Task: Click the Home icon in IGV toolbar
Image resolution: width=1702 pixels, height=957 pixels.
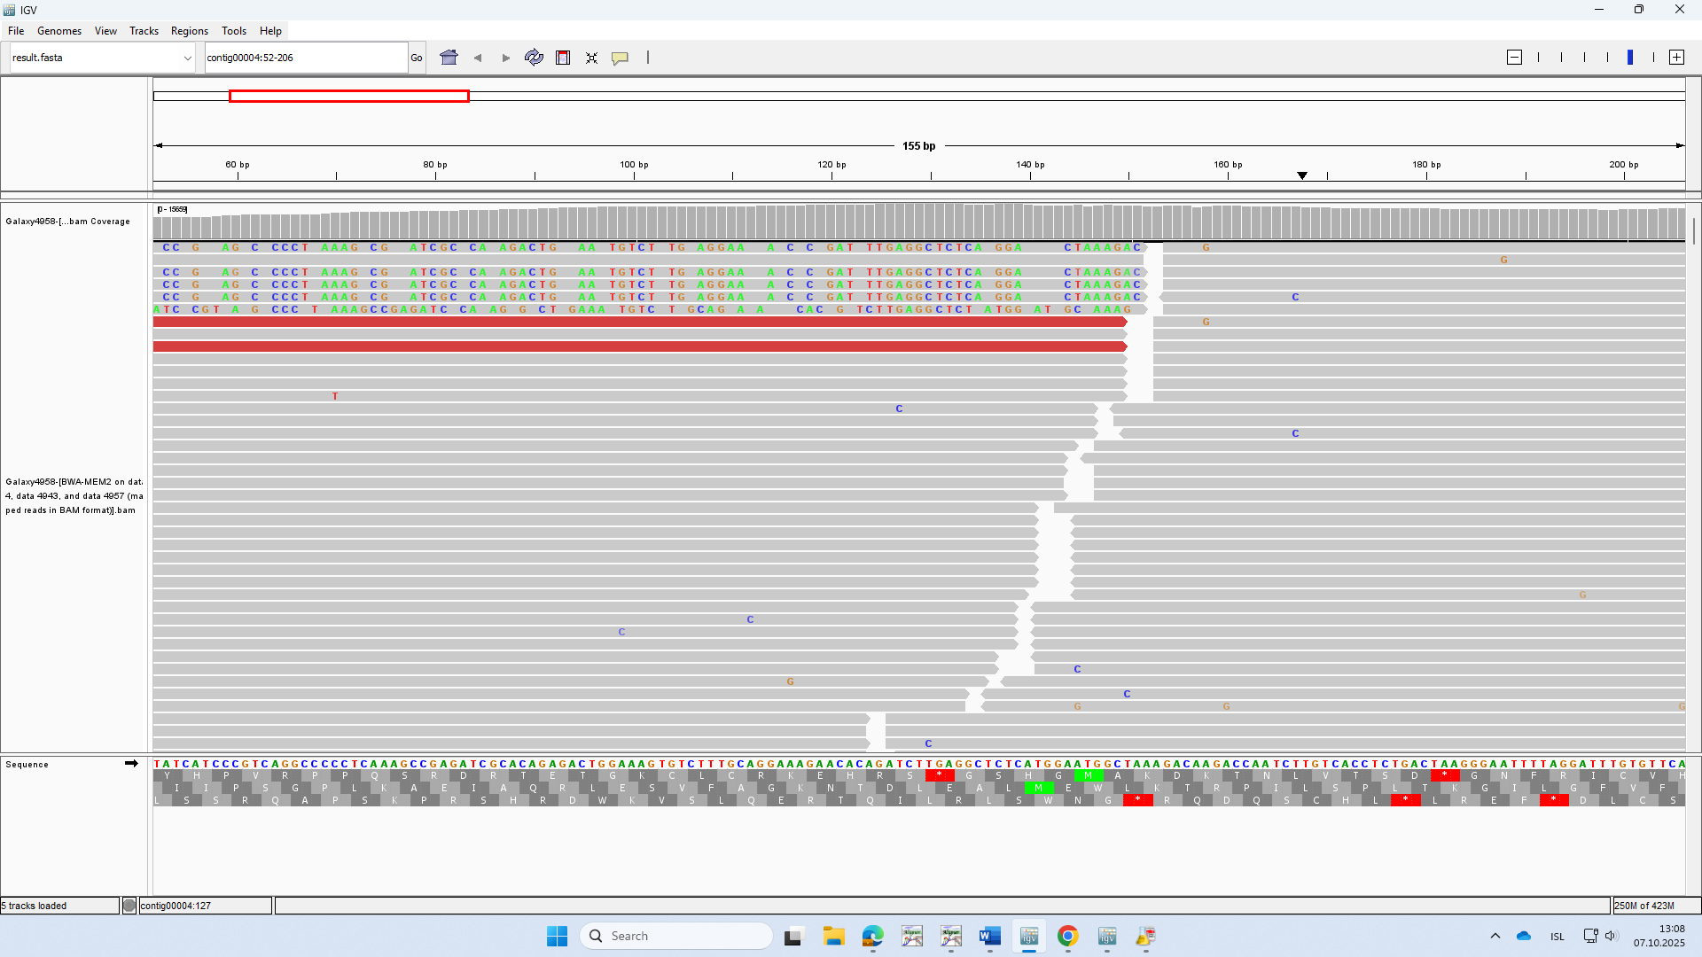Action: [x=449, y=58]
